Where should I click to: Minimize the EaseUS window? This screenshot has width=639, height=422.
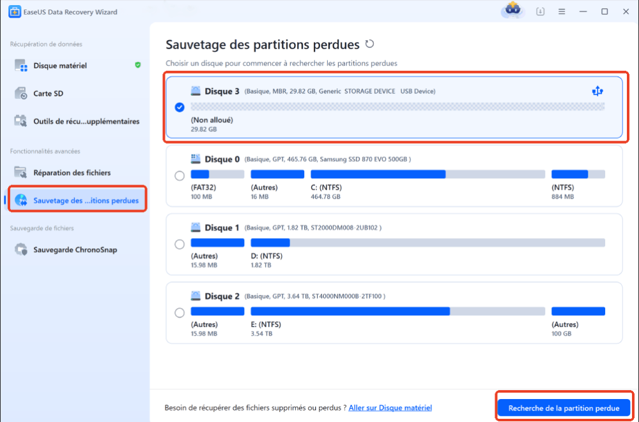(x=583, y=12)
